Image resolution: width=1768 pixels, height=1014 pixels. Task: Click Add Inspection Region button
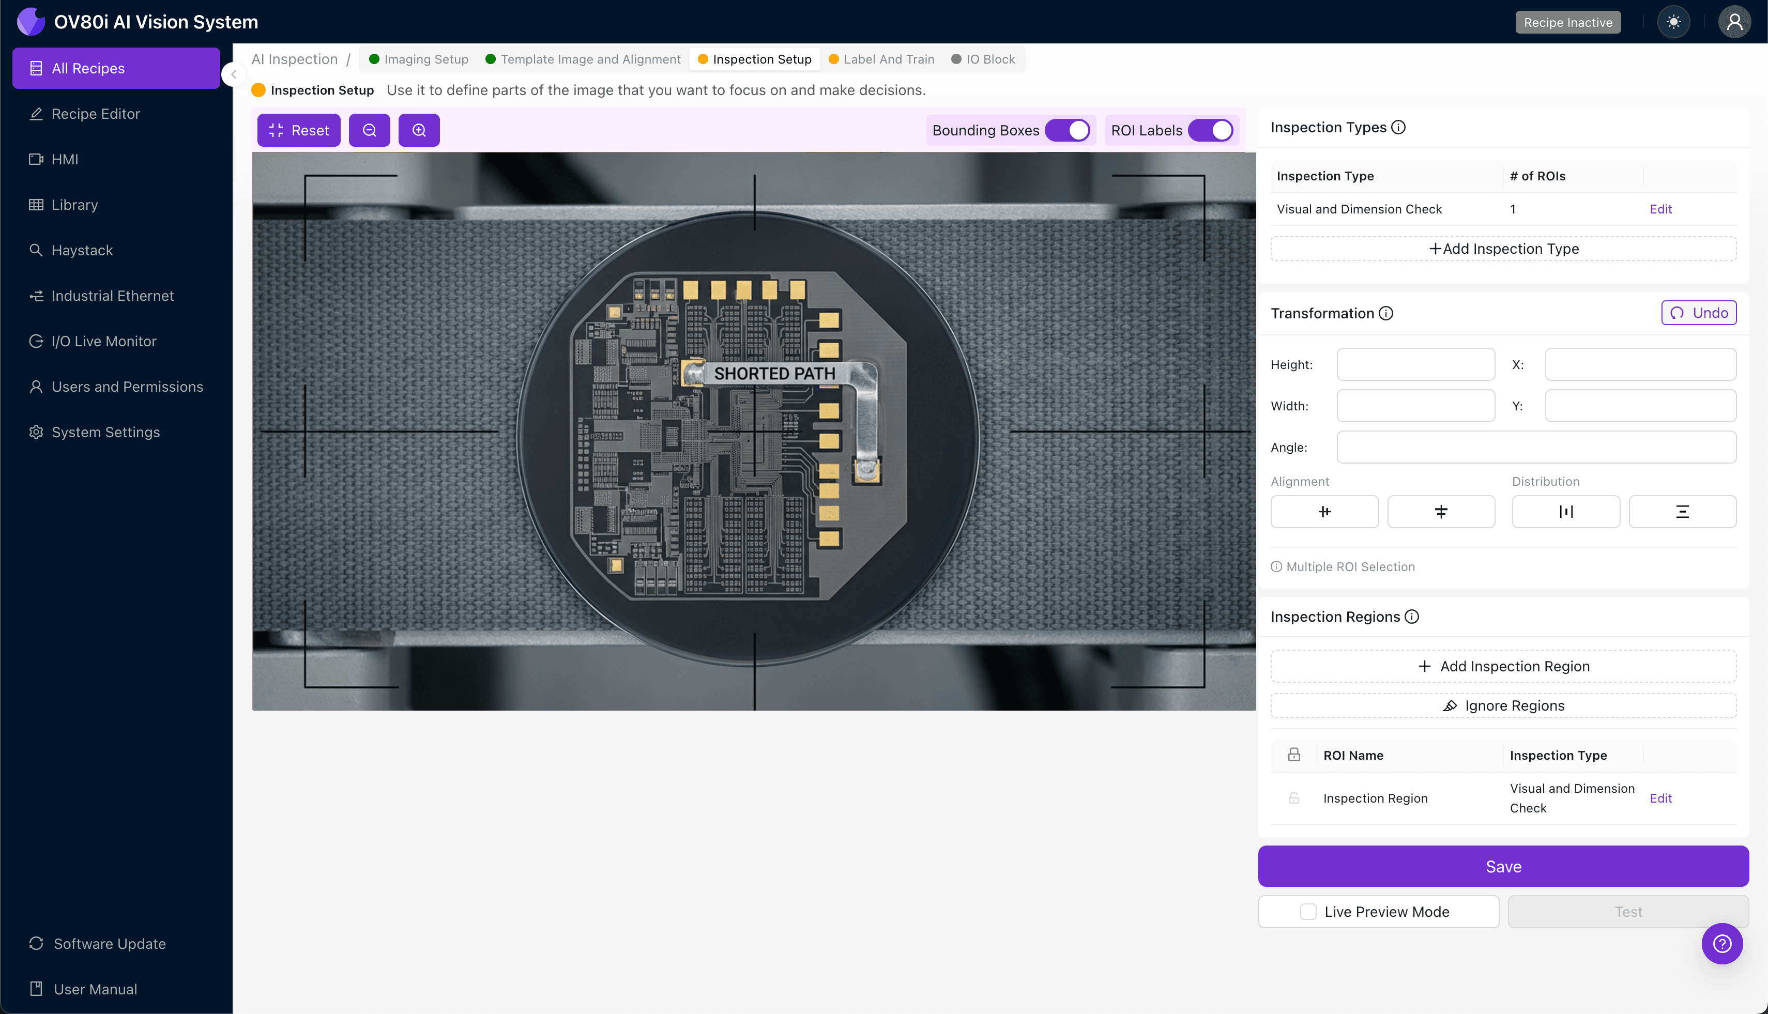[1503, 667]
